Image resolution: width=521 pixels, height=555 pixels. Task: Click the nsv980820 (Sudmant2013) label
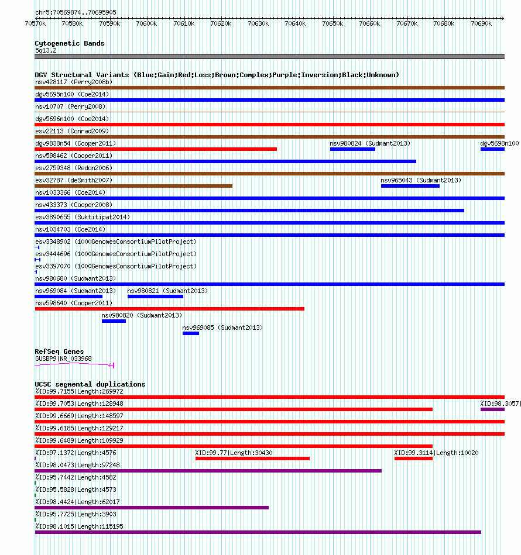point(142,315)
